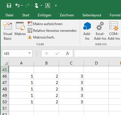Click cell A48 containing 1
The height and width of the screenshot is (115, 121).
[21, 89]
